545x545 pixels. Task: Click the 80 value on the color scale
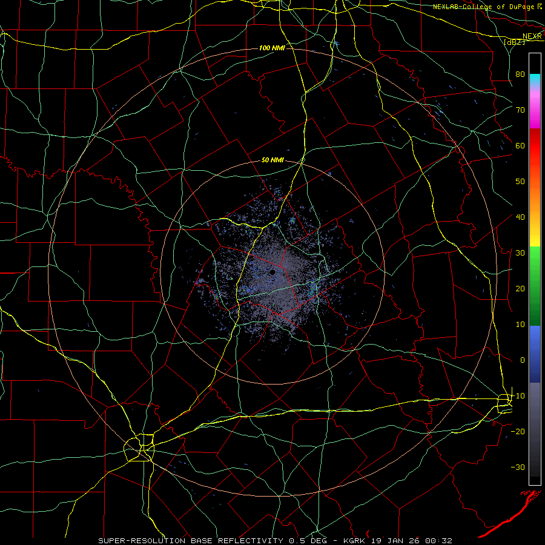click(x=520, y=74)
